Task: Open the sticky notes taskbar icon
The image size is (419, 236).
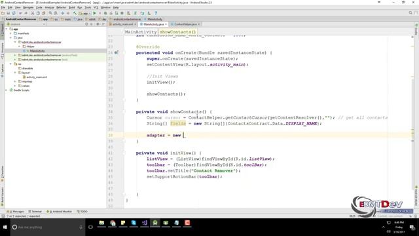Action: click(x=123, y=223)
